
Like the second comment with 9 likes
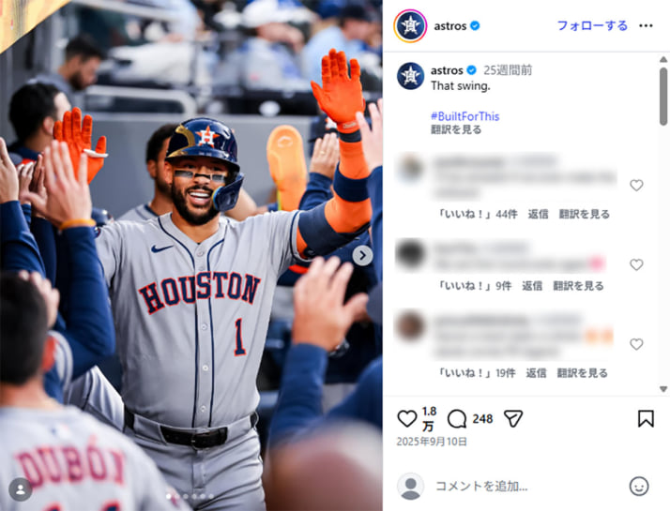636,264
